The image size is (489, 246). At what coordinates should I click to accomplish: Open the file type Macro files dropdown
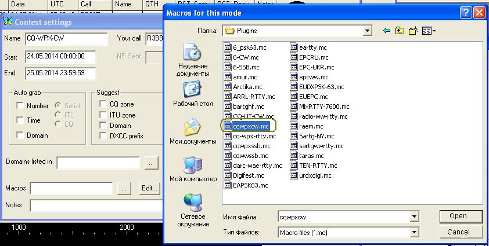pos(414,233)
